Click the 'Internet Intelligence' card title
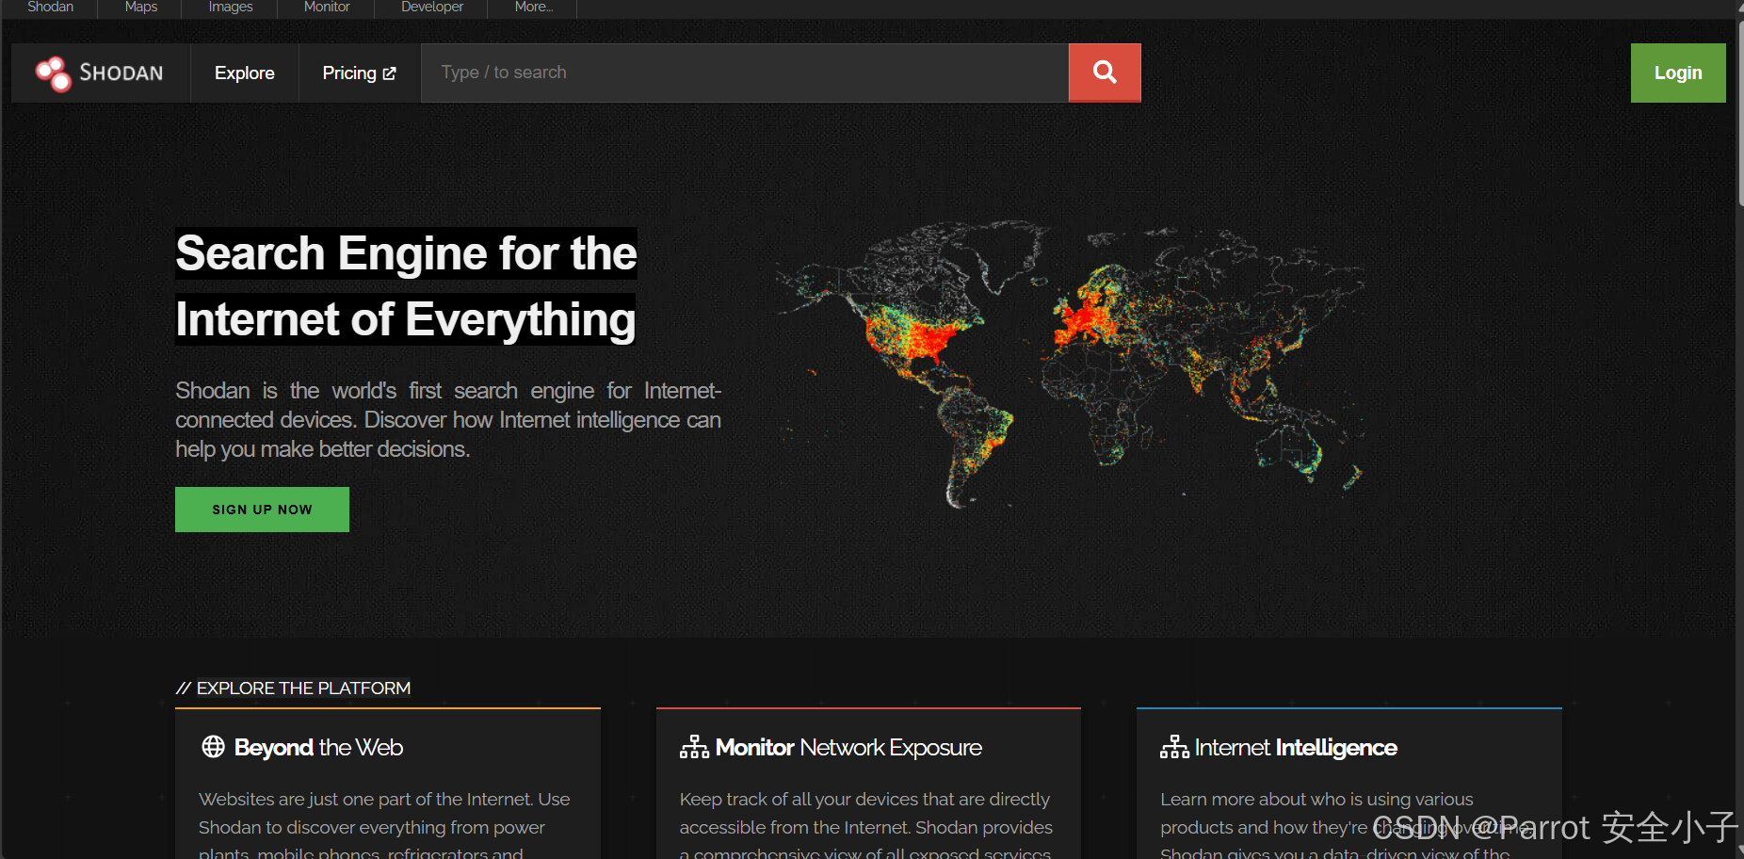Viewport: 1744px width, 859px height. [x=1296, y=747]
